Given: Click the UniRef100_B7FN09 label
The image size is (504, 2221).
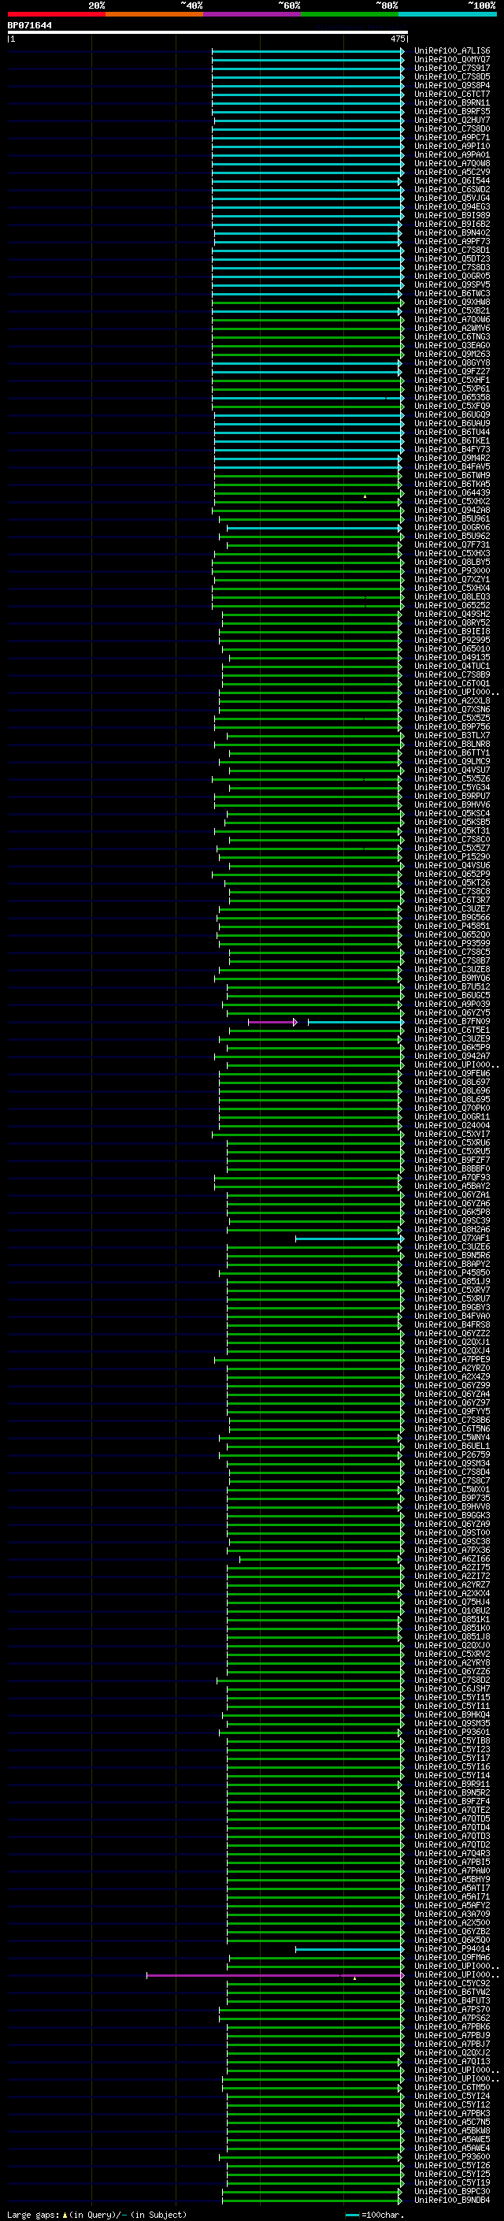Looking at the screenshot, I should (x=451, y=1022).
